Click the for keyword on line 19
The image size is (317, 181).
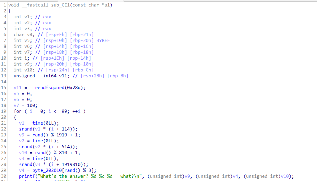click(18, 111)
